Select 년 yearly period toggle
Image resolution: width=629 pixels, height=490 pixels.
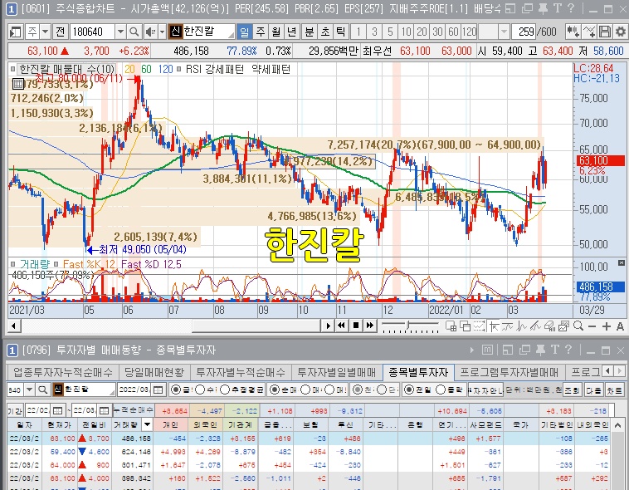[x=291, y=32]
